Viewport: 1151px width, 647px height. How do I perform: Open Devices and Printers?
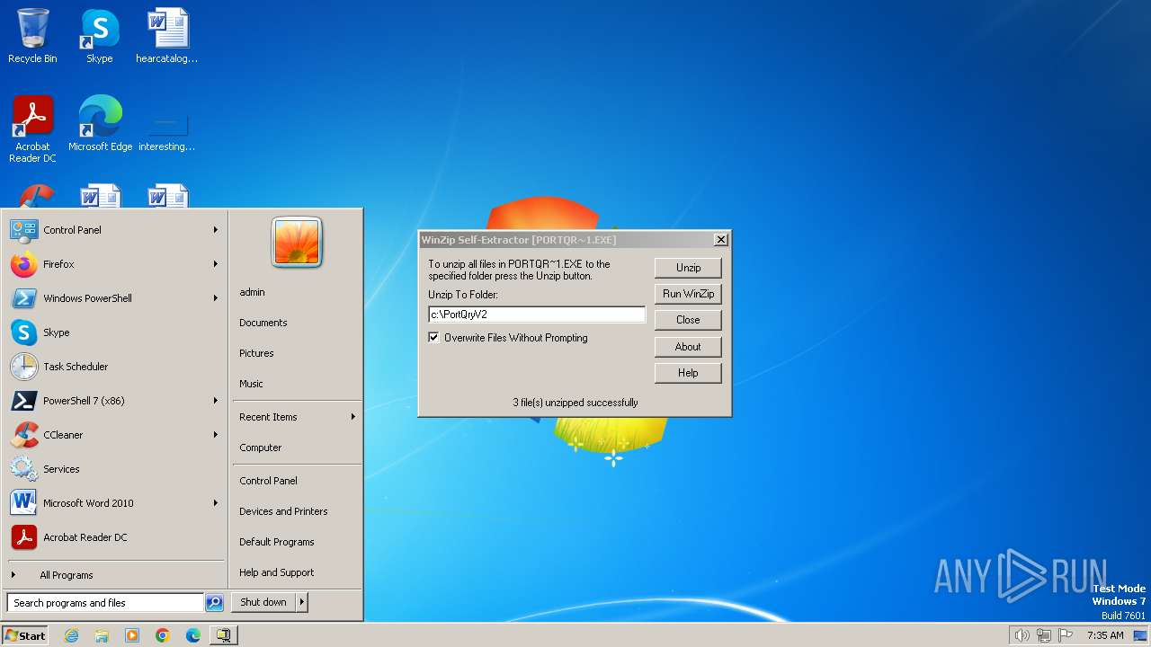pyautogui.click(x=283, y=511)
